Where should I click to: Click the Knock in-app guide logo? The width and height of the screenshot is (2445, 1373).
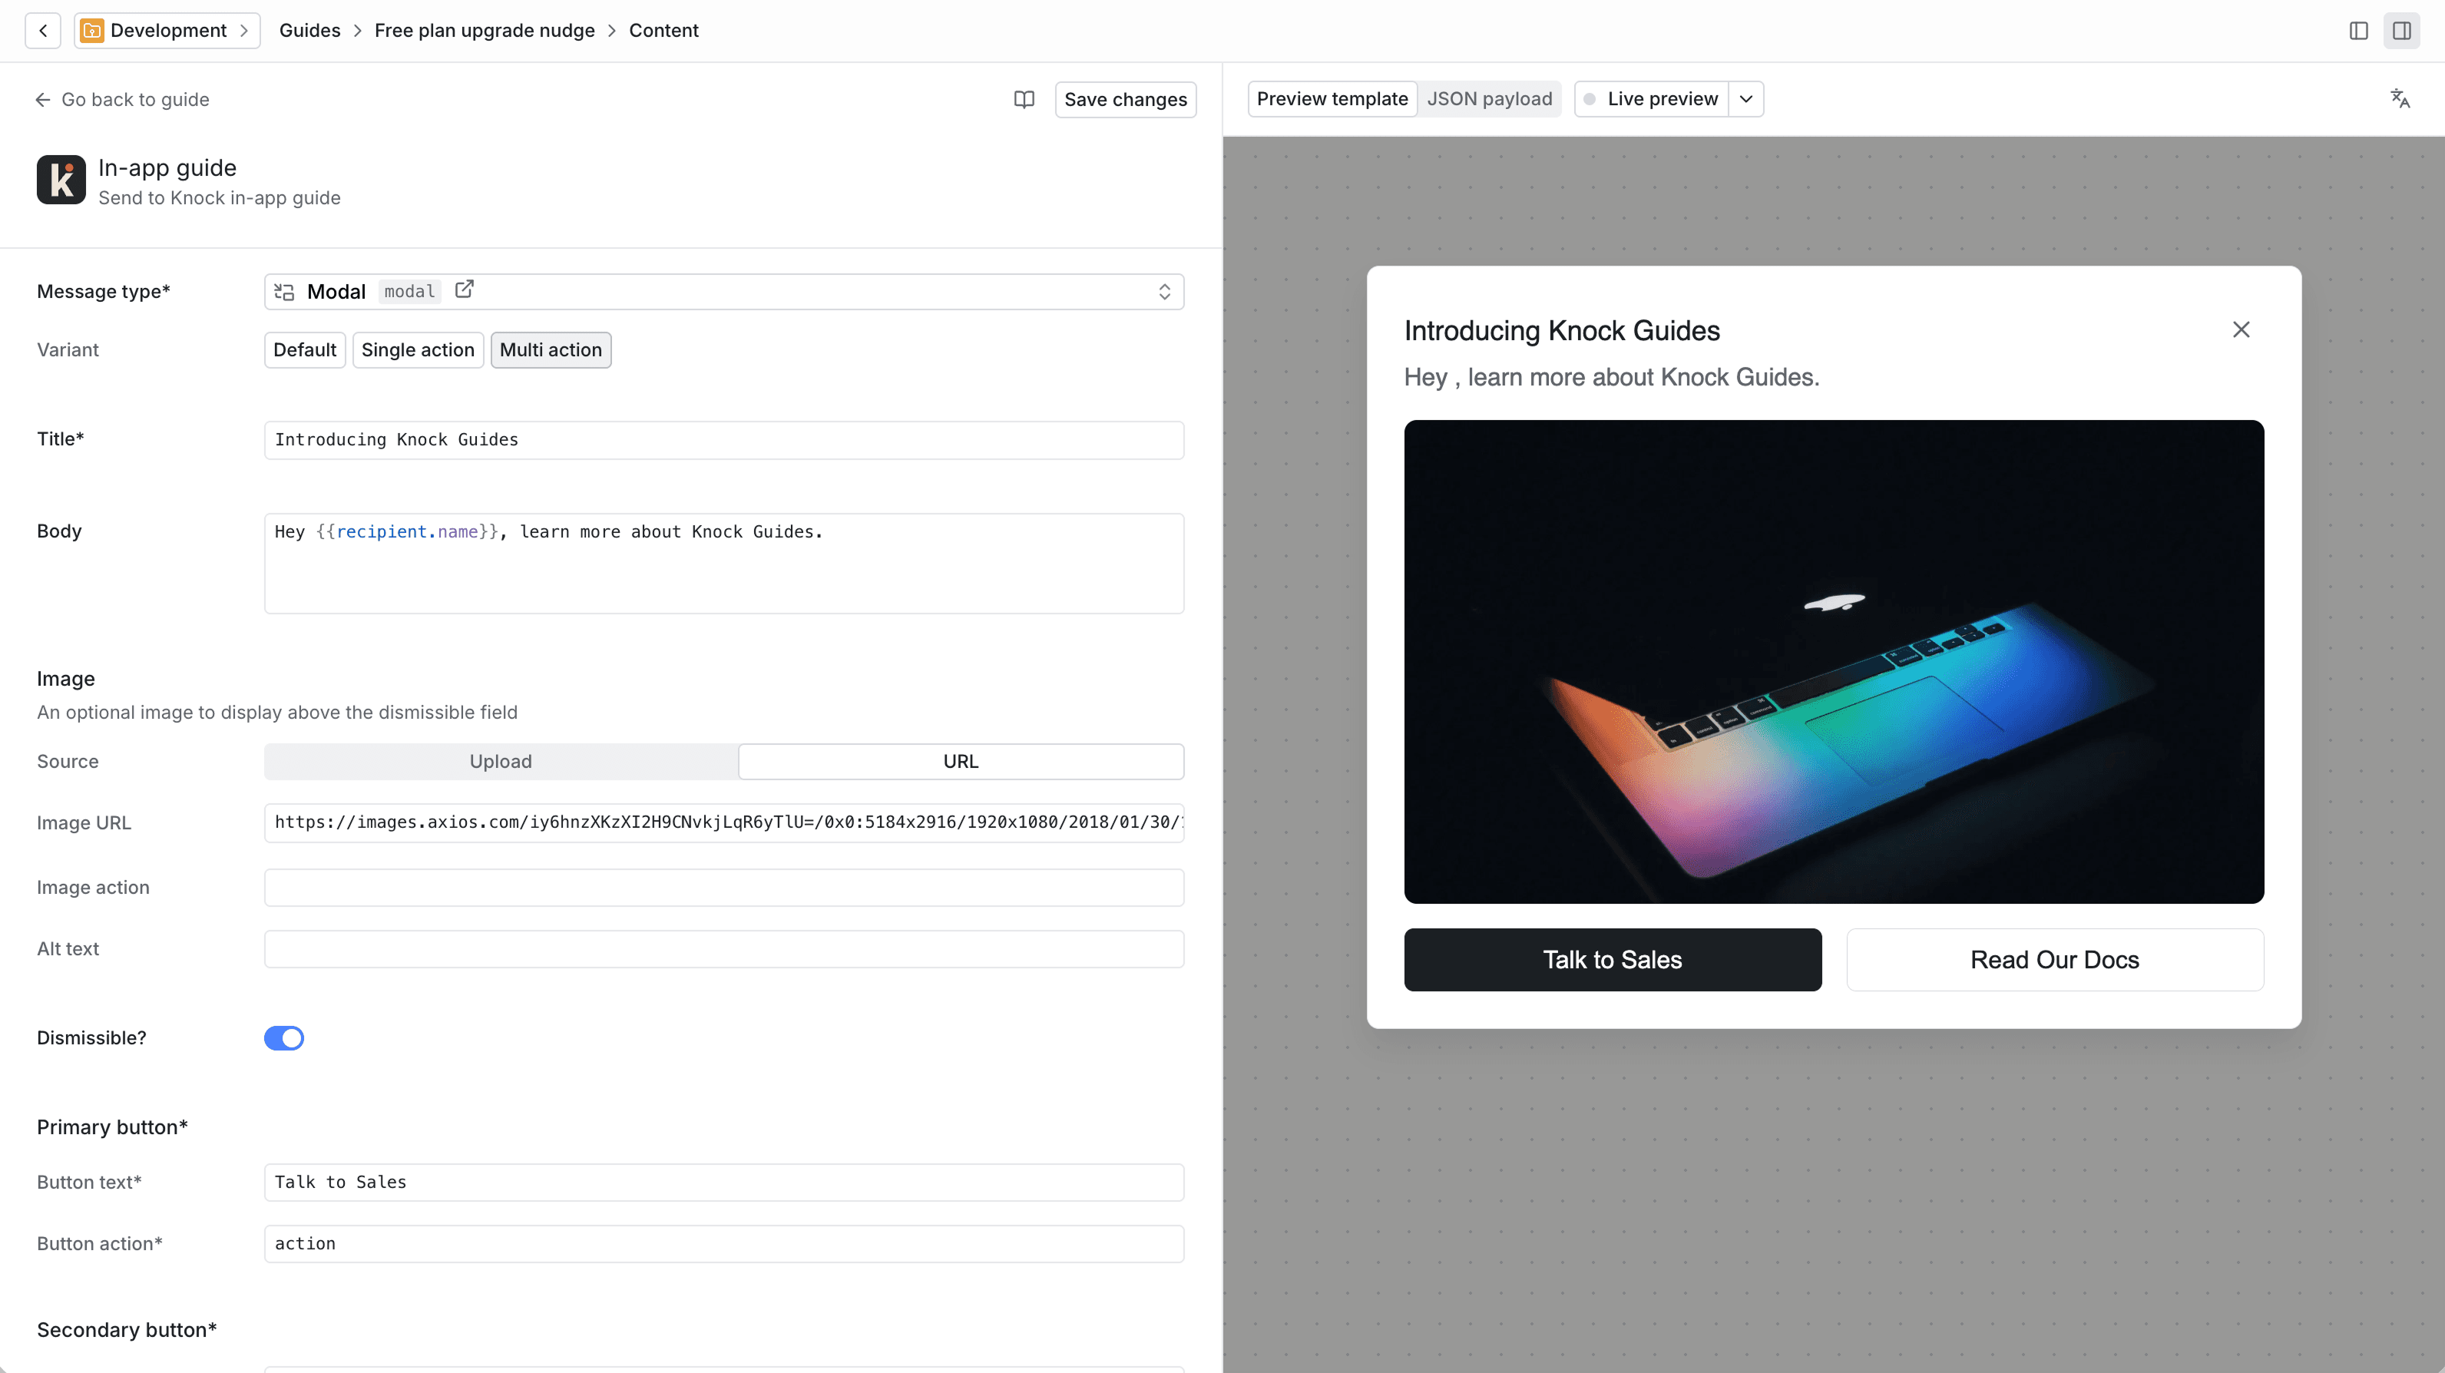[61, 180]
